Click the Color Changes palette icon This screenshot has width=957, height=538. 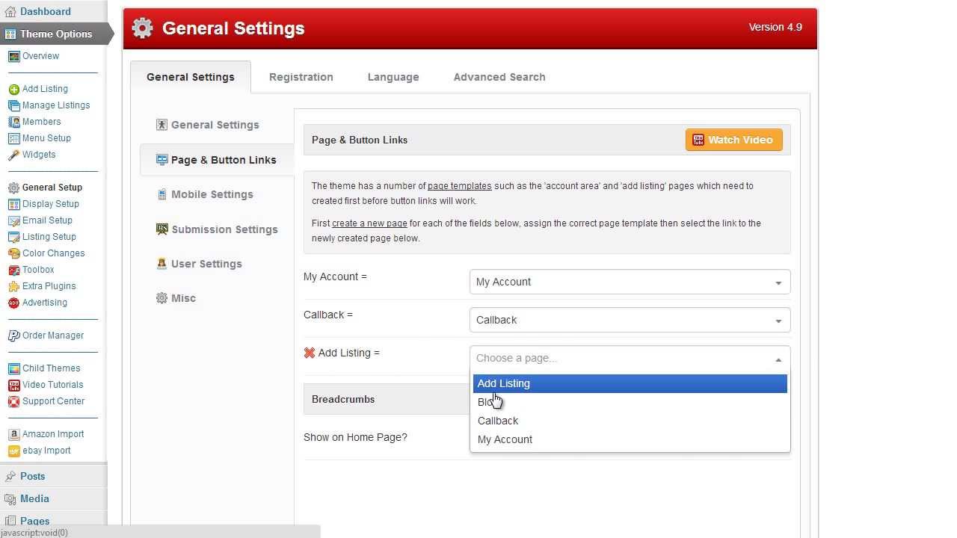pos(13,253)
